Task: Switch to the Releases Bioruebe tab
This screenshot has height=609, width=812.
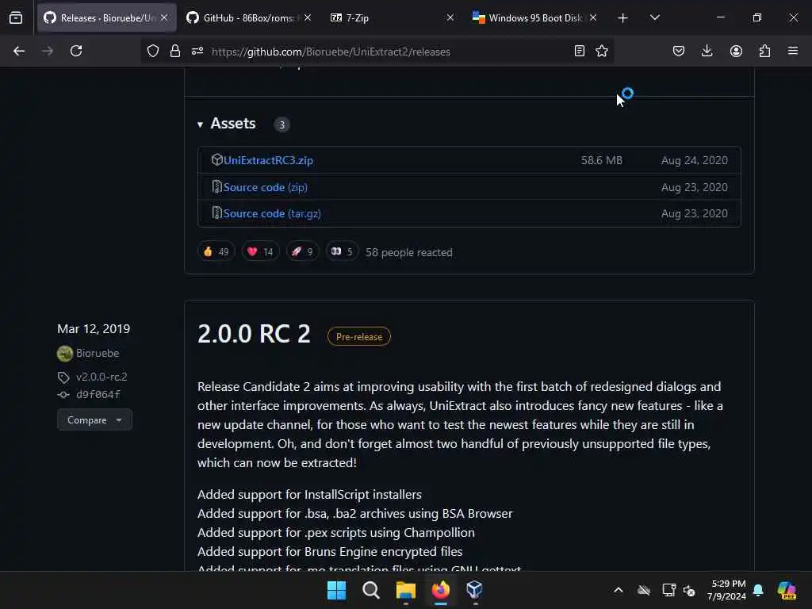Action: 106,18
